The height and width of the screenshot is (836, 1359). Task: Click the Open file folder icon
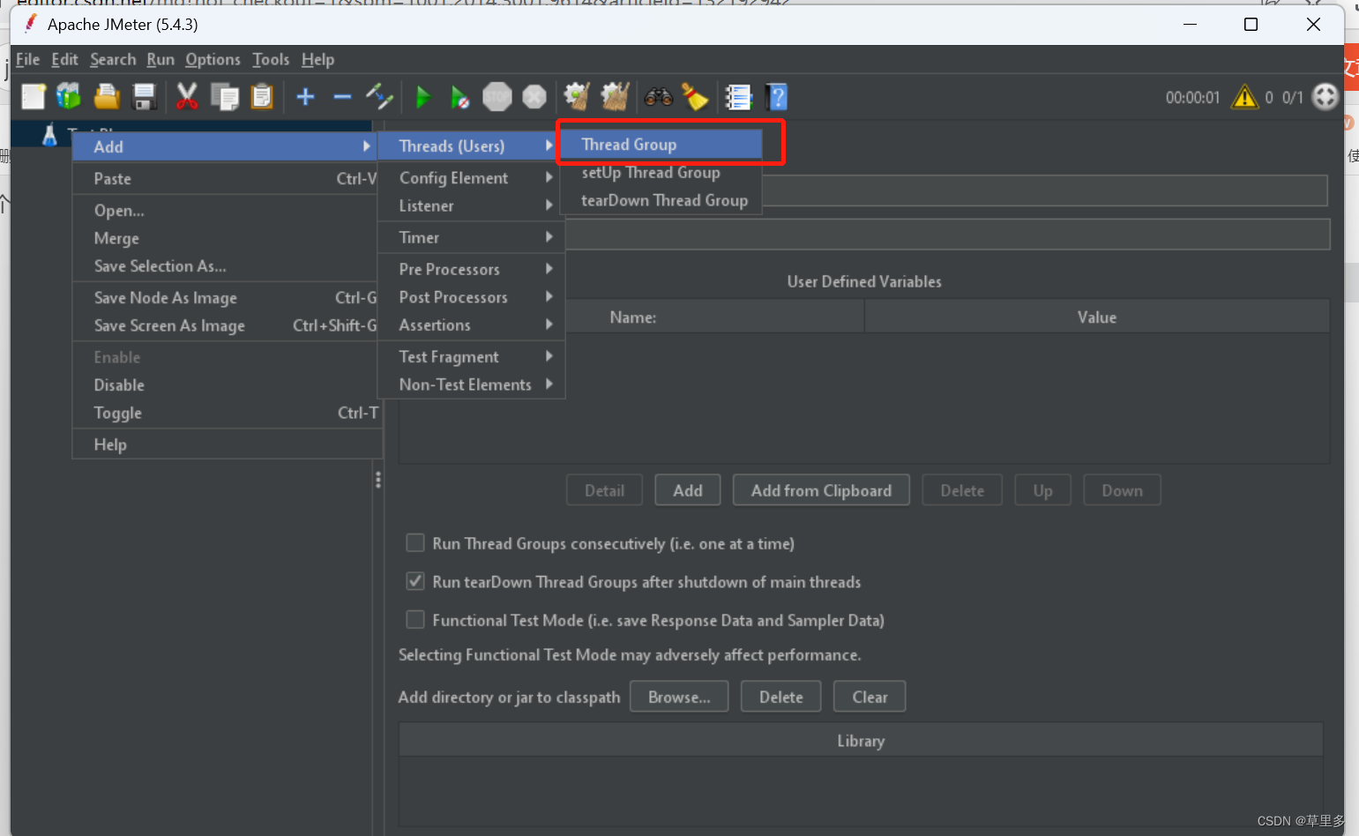[107, 96]
